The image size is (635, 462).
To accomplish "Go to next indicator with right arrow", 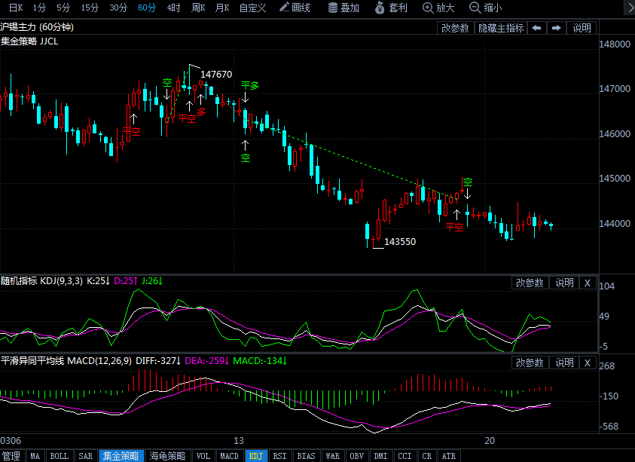I will click(x=557, y=28).
